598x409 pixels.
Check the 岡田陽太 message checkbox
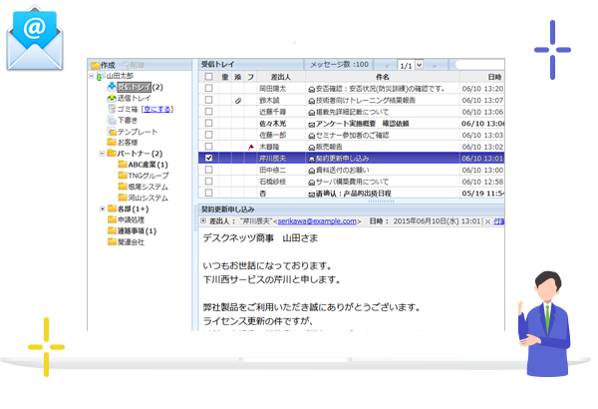[x=207, y=89]
